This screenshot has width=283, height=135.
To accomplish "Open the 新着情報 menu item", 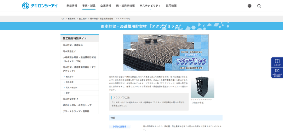I will (x=72, y=6).
